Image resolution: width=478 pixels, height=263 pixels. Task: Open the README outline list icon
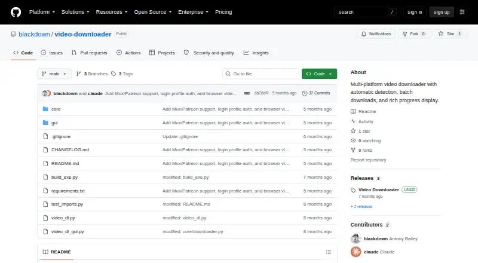(x=328, y=252)
